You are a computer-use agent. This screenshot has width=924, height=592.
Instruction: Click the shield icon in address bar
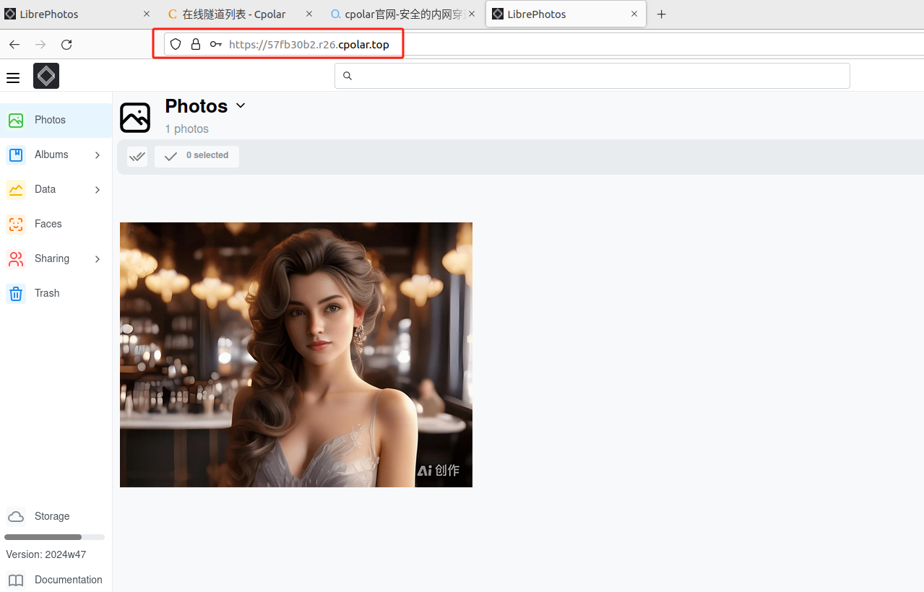(x=176, y=44)
